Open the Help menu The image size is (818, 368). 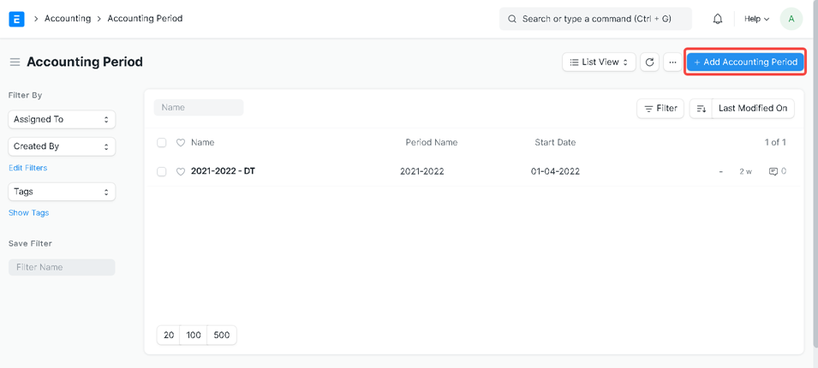(756, 19)
